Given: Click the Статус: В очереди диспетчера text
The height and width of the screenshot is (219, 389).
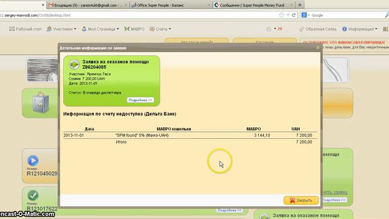Looking at the screenshot, I should click(x=95, y=92).
